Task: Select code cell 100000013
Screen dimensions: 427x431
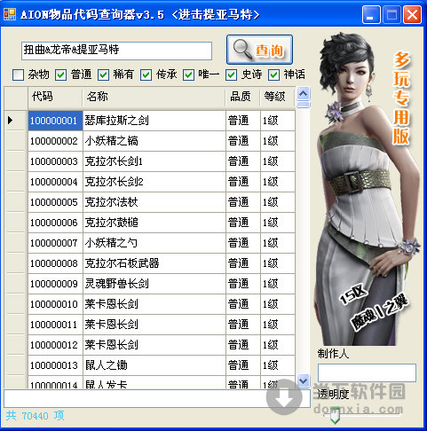Action: pos(55,365)
